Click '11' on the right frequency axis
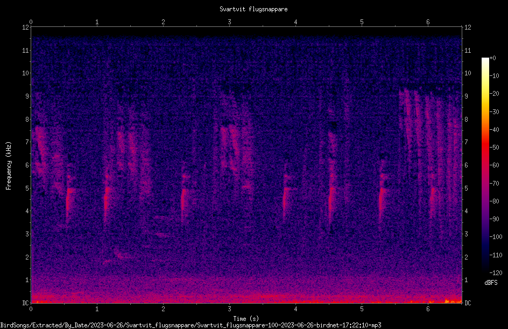The height and width of the screenshot is (329, 508). [468, 50]
